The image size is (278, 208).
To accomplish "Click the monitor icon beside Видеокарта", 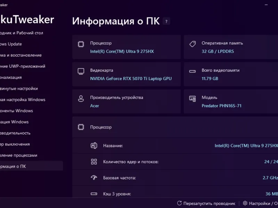I will coord(81,71).
